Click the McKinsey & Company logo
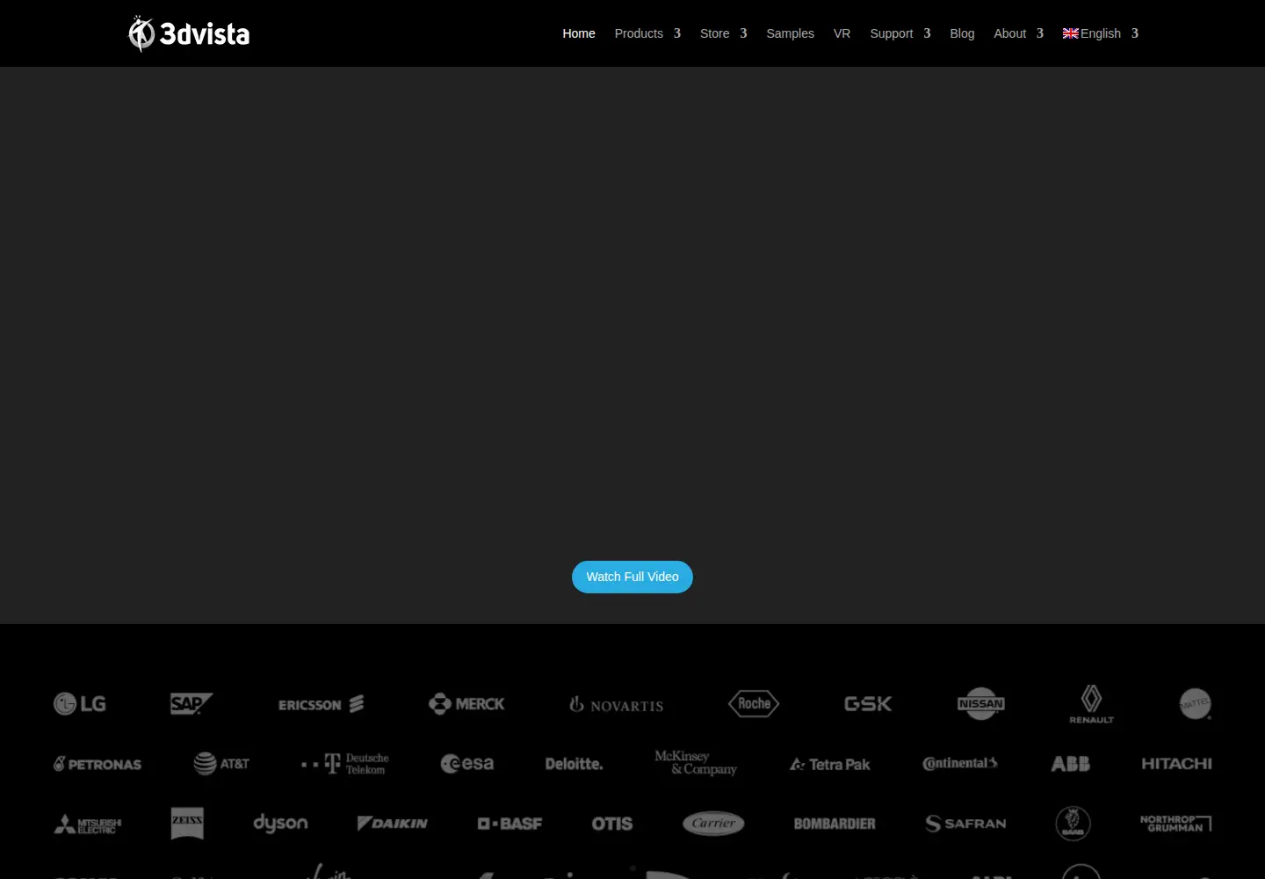Screen dimensions: 1265x879 click(696, 763)
